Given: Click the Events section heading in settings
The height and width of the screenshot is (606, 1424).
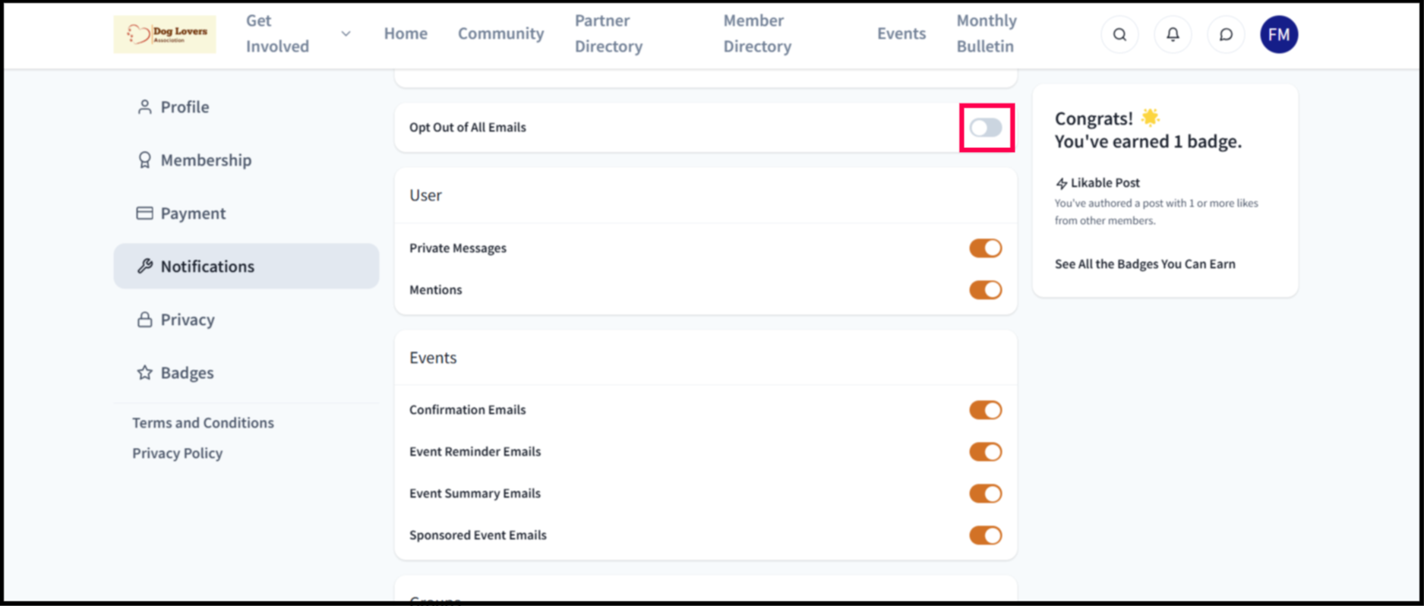Looking at the screenshot, I should [x=433, y=358].
